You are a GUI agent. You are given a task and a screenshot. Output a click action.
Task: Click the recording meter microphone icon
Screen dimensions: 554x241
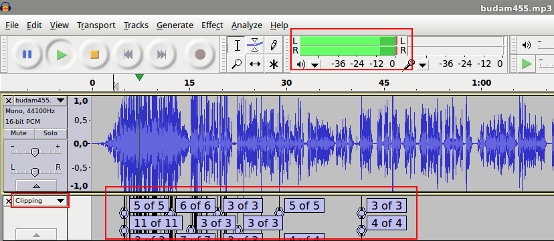point(409,65)
